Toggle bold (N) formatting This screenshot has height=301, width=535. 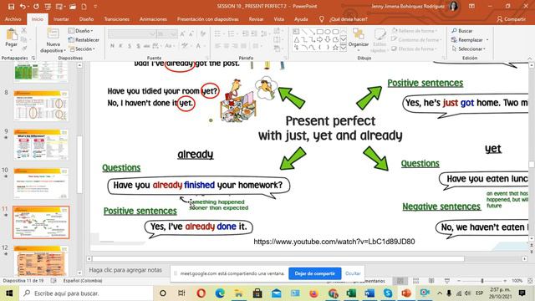tap(112, 46)
